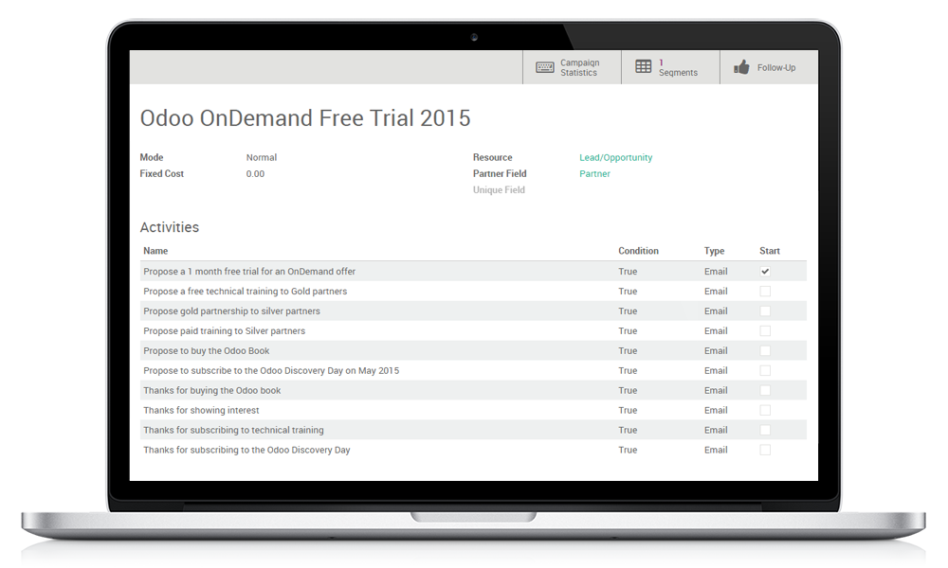This screenshot has height=568, width=948.
Task: Open the Partner field link
Action: tap(594, 174)
